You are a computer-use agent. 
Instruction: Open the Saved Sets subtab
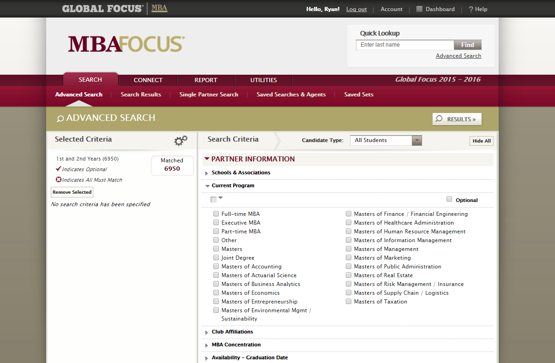tap(359, 95)
